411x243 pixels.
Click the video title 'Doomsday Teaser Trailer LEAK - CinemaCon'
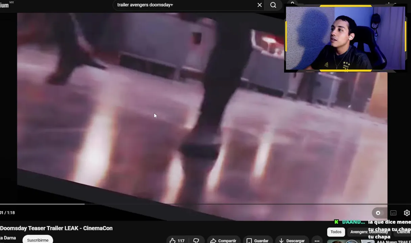[x=56, y=228]
